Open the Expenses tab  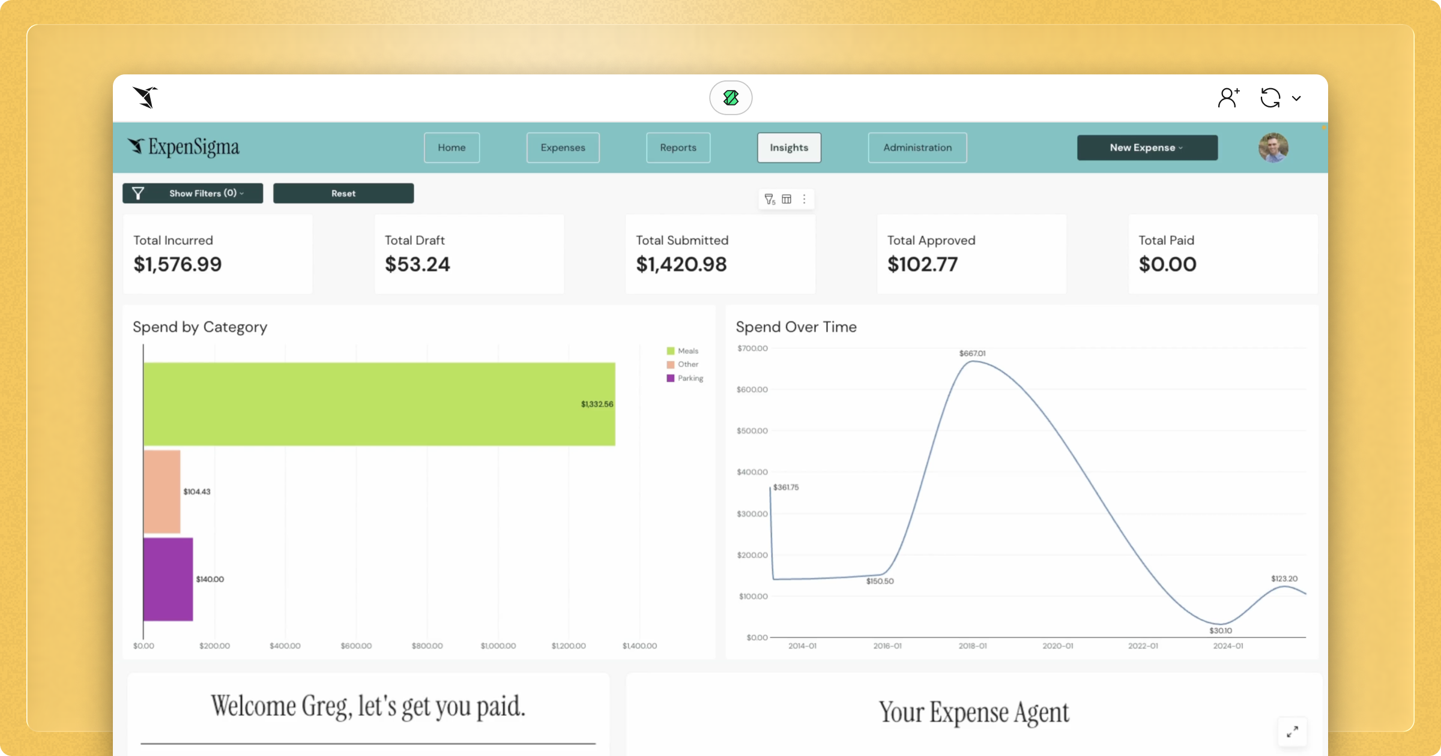pos(563,148)
